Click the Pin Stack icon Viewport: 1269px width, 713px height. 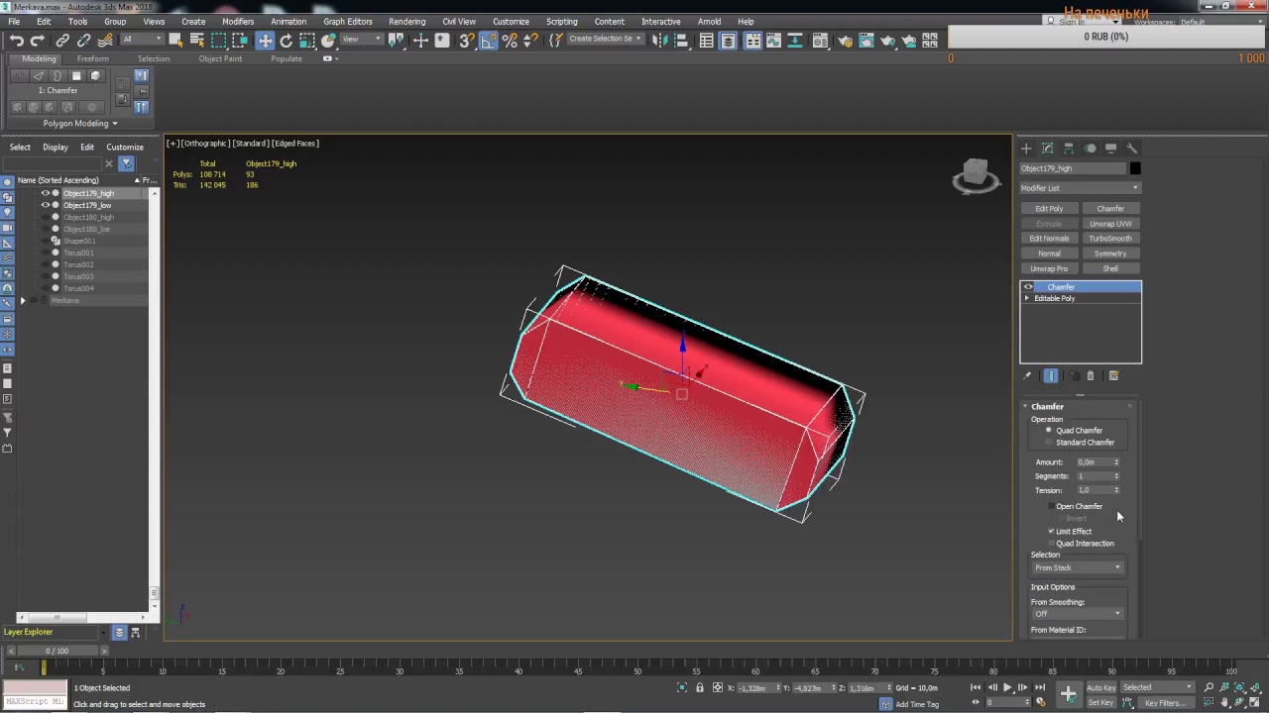1027,376
